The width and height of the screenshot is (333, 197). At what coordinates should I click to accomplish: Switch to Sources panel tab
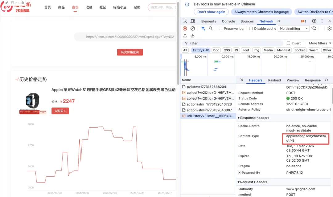tap(247, 21)
